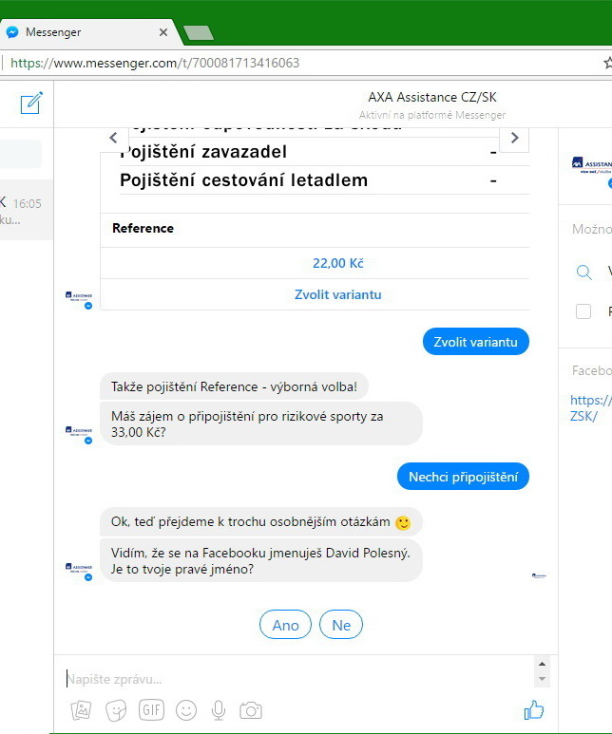The width and height of the screenshot is (612, 734).
Task: Close the Messenger browser tab
Action: 163,32
